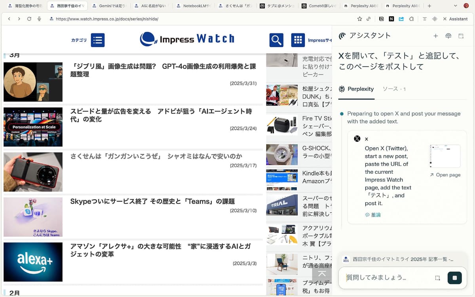Click the white Notion extension icon
This screenshot has width=475, height=297.
click(x=382, y=19)
